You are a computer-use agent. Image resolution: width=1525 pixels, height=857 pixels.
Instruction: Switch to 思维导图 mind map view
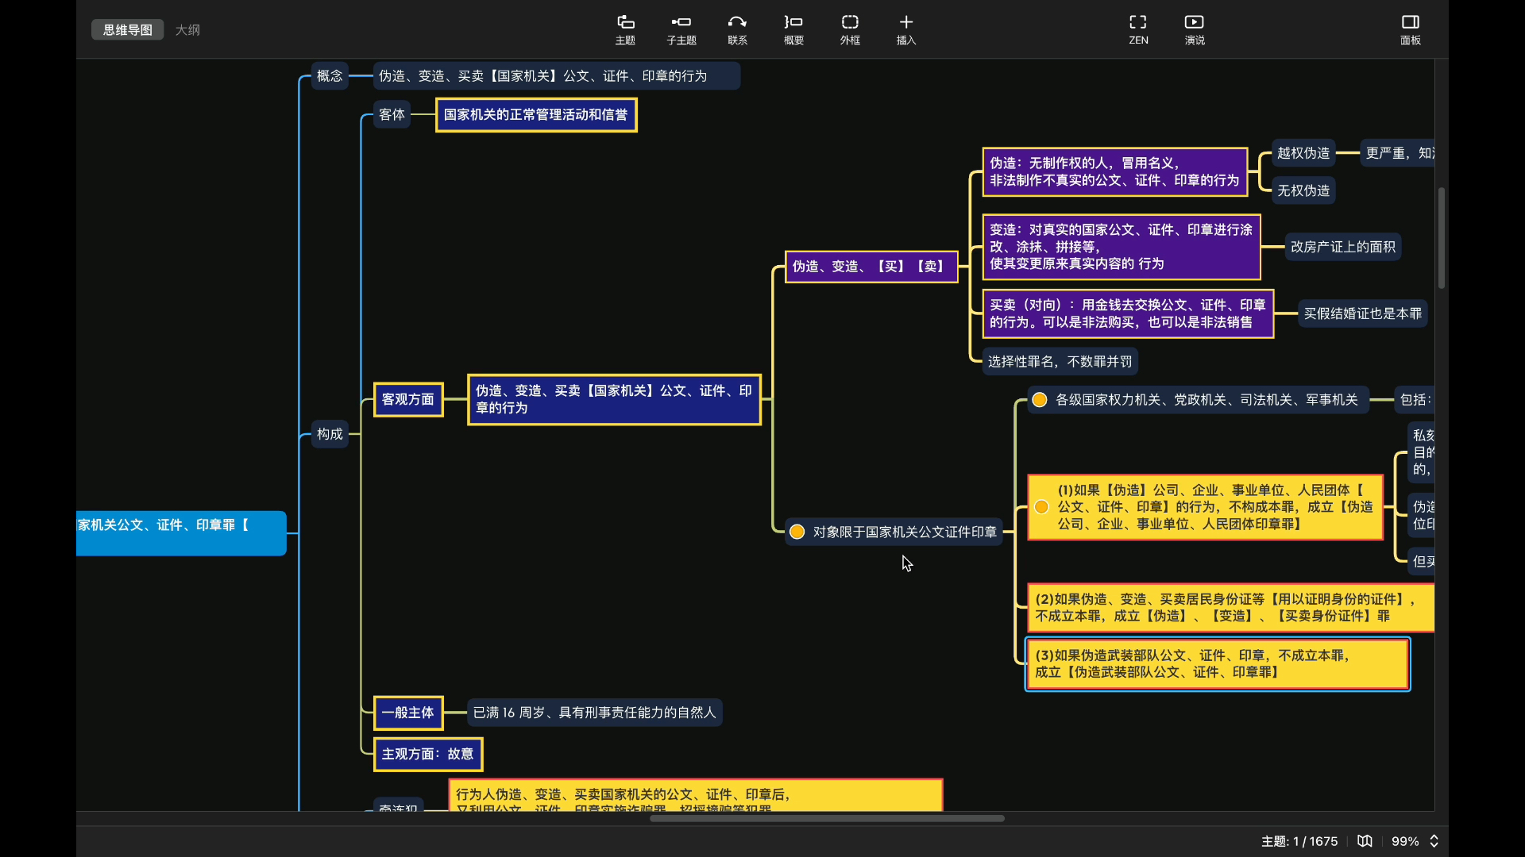127,29
